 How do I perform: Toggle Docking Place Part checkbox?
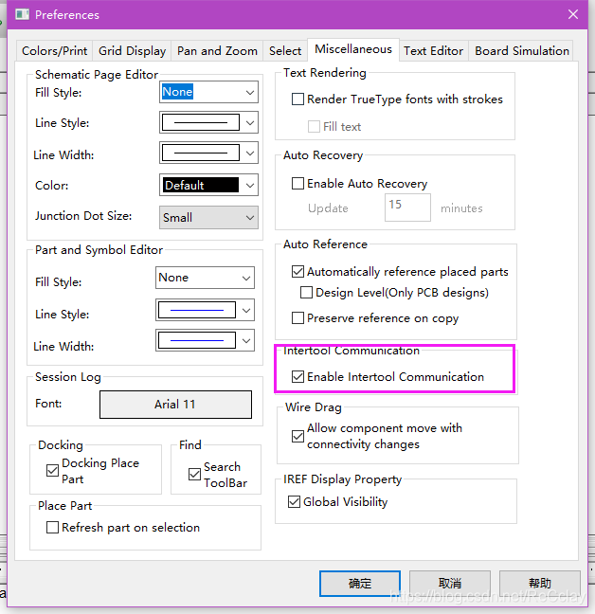click(x=52, y=470)
